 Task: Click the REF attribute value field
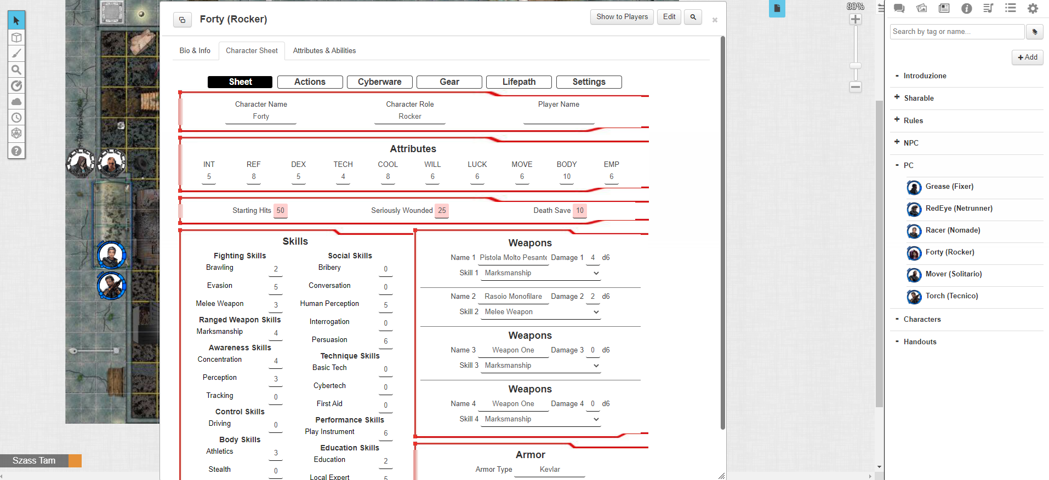click(254, 177)
